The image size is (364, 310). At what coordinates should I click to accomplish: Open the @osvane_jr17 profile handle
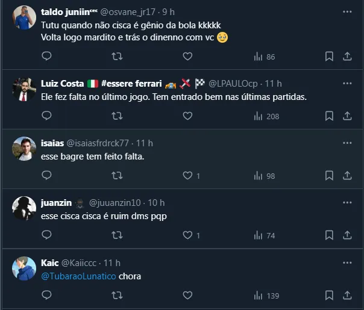coord(131,11)
